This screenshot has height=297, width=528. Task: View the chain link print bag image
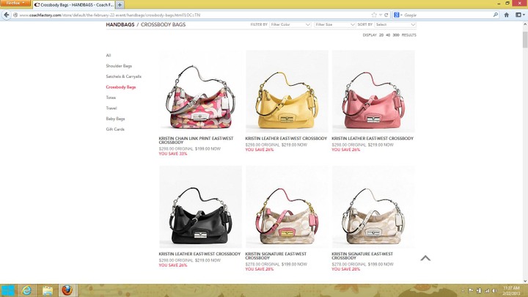coord(200,91)
